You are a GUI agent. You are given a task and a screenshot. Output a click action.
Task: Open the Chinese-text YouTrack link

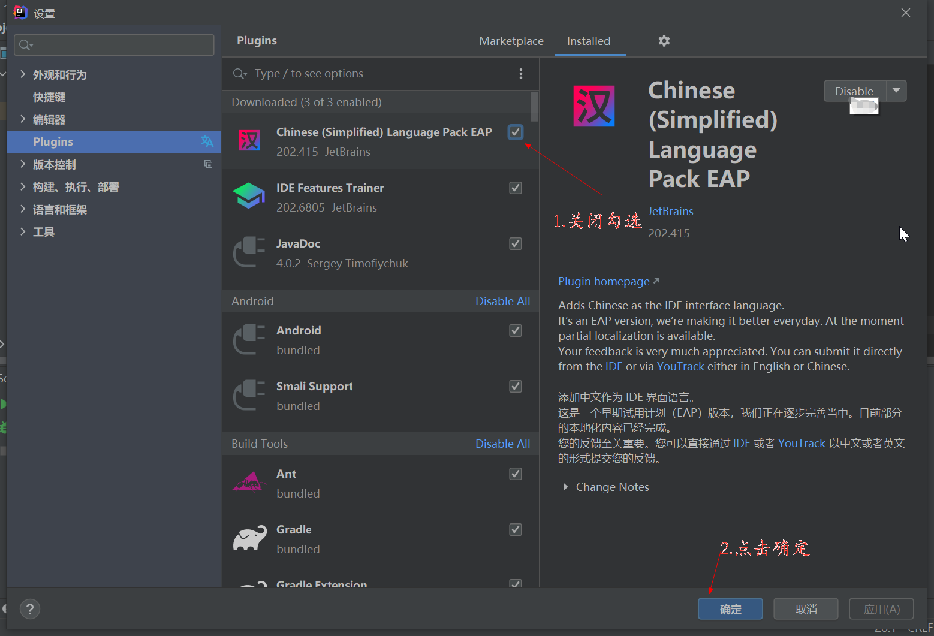click(802, 443)
